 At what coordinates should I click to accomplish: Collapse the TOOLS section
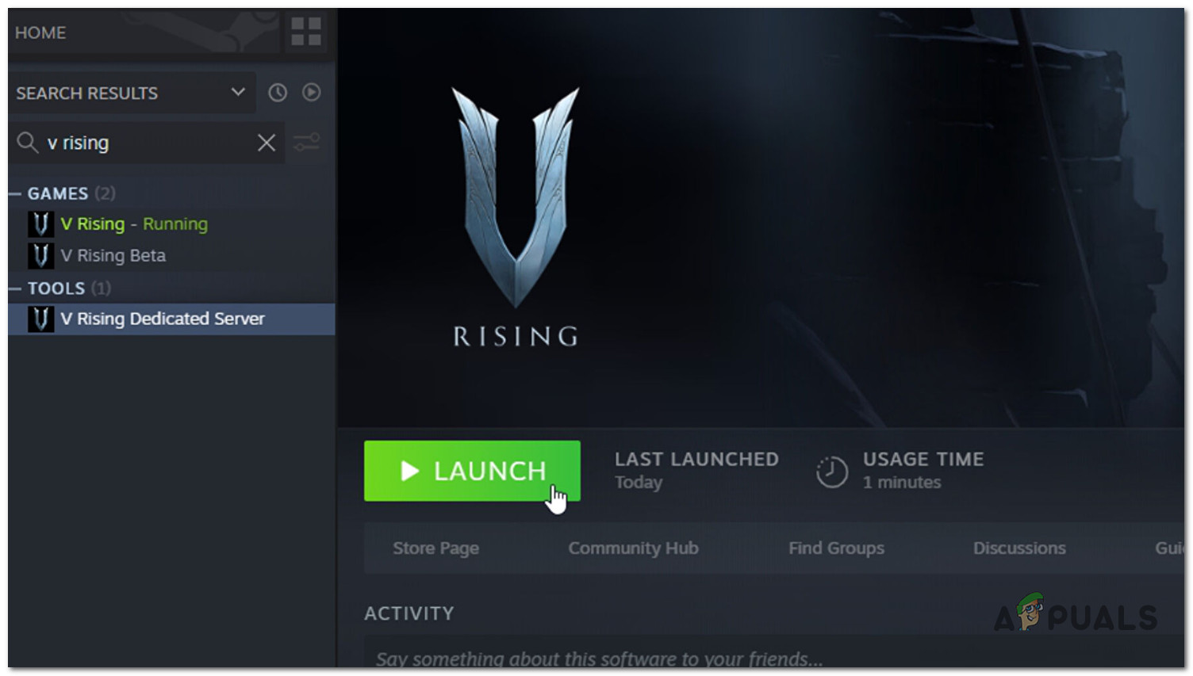coord(12,288)
